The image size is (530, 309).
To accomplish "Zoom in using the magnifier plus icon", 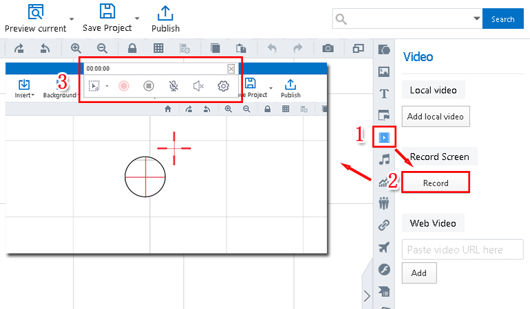I will (x=76, y=48).
